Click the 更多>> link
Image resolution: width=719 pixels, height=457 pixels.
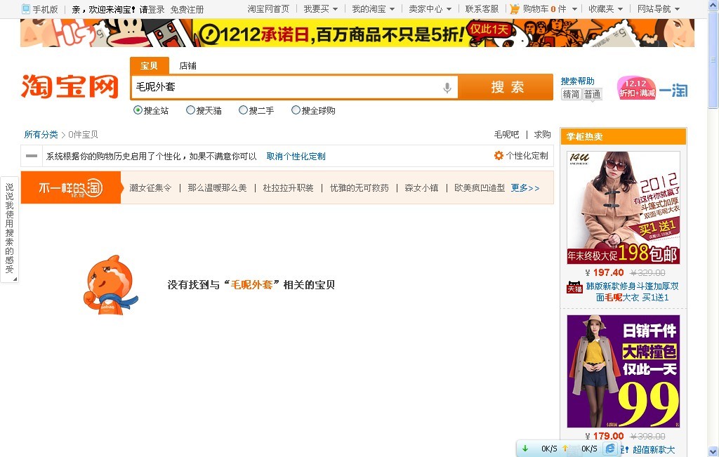pos(525,188)
